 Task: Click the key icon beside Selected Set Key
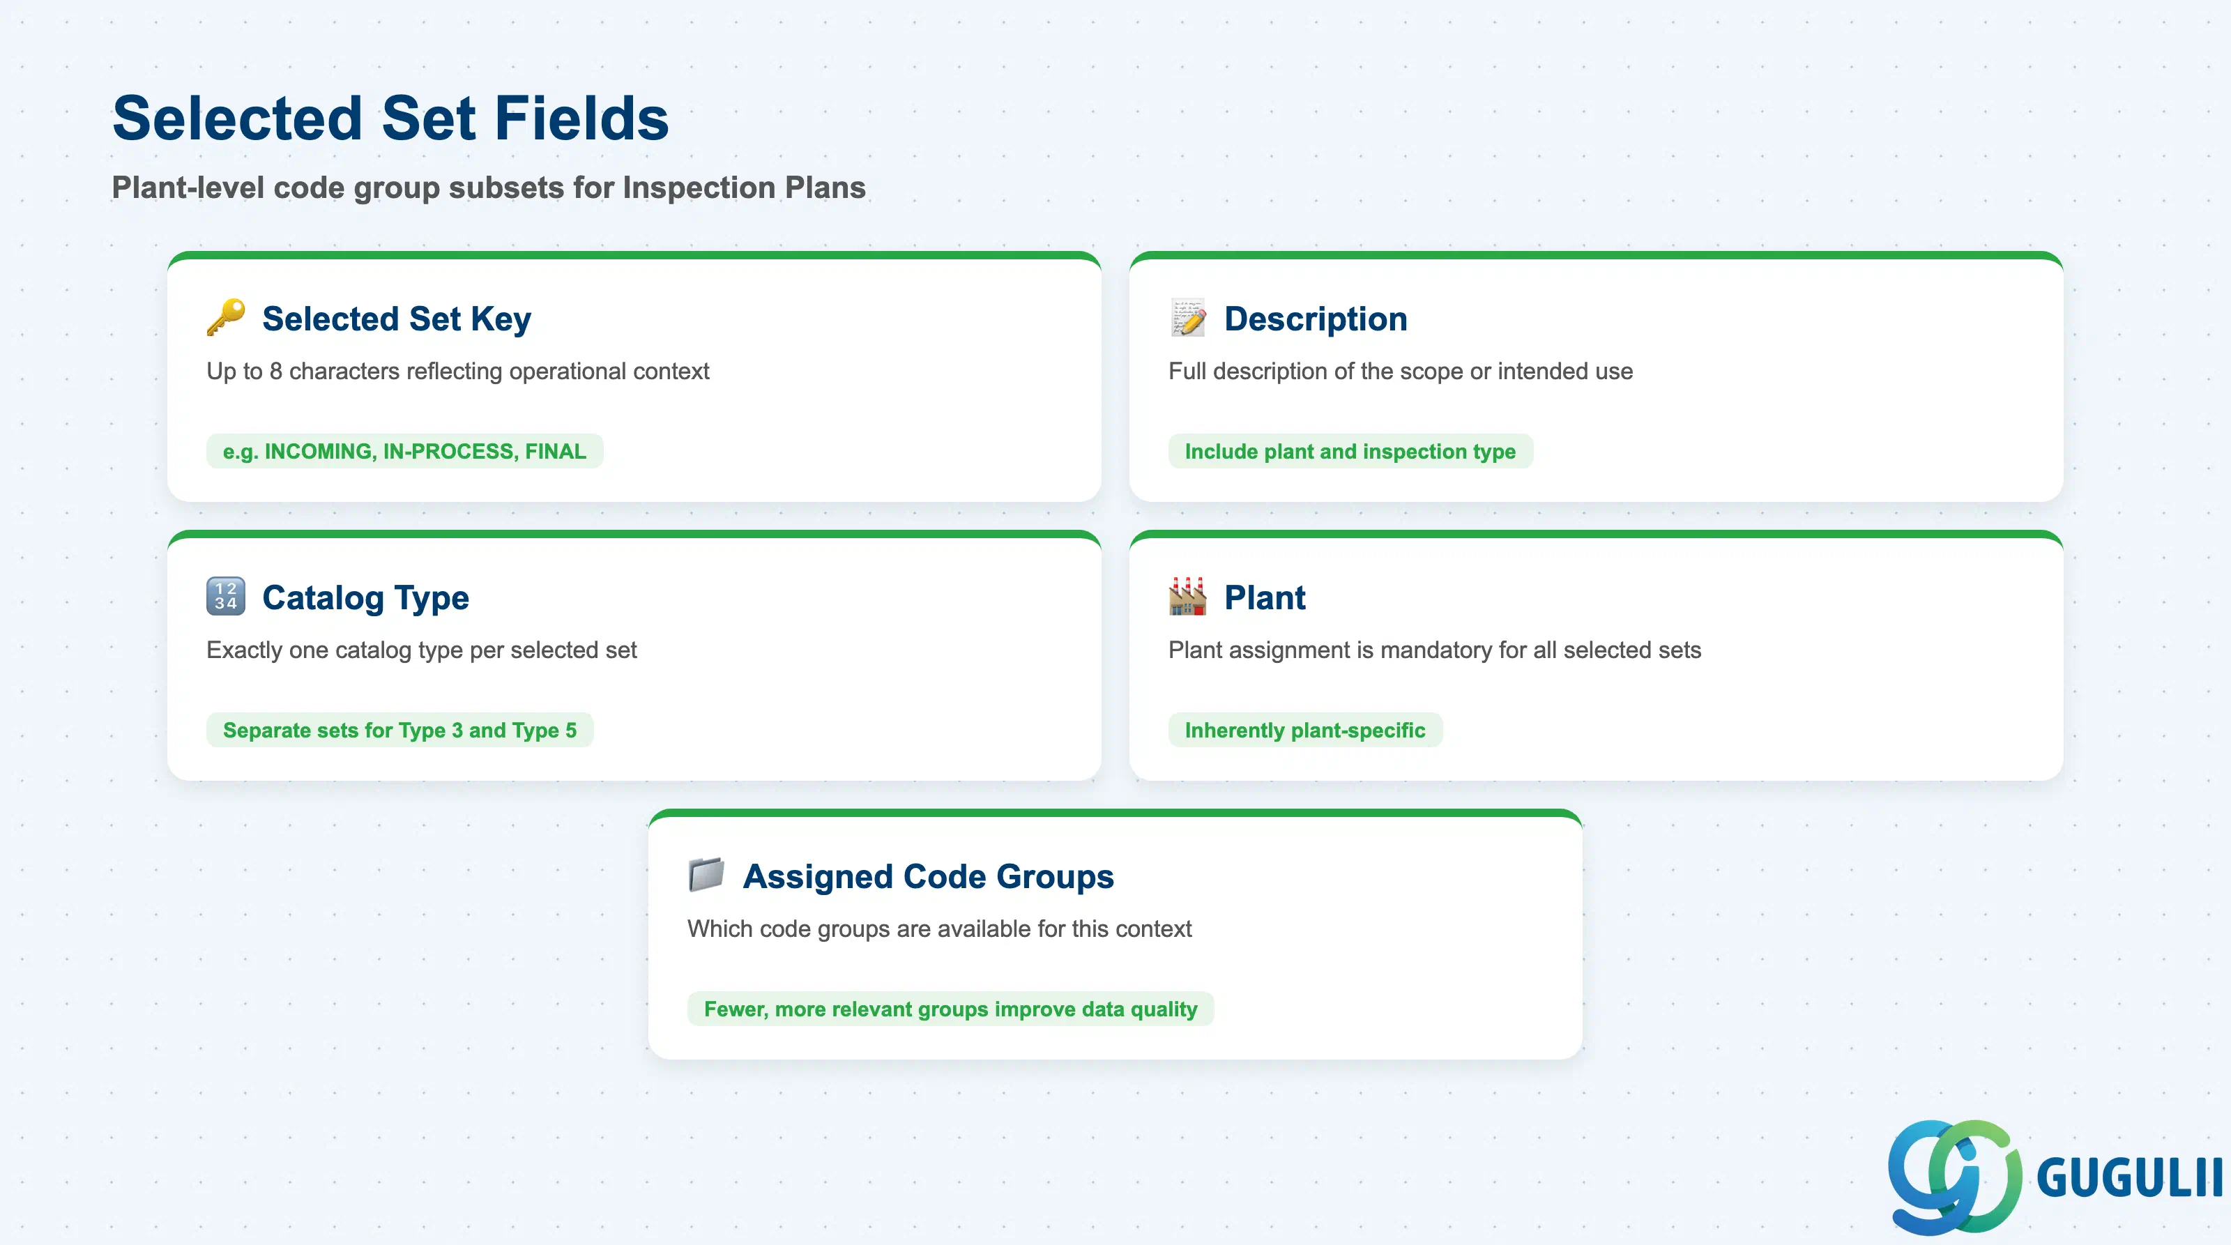click(226, 318)
